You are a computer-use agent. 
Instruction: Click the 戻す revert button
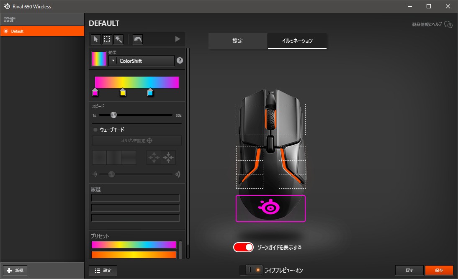tap(409, 270)
